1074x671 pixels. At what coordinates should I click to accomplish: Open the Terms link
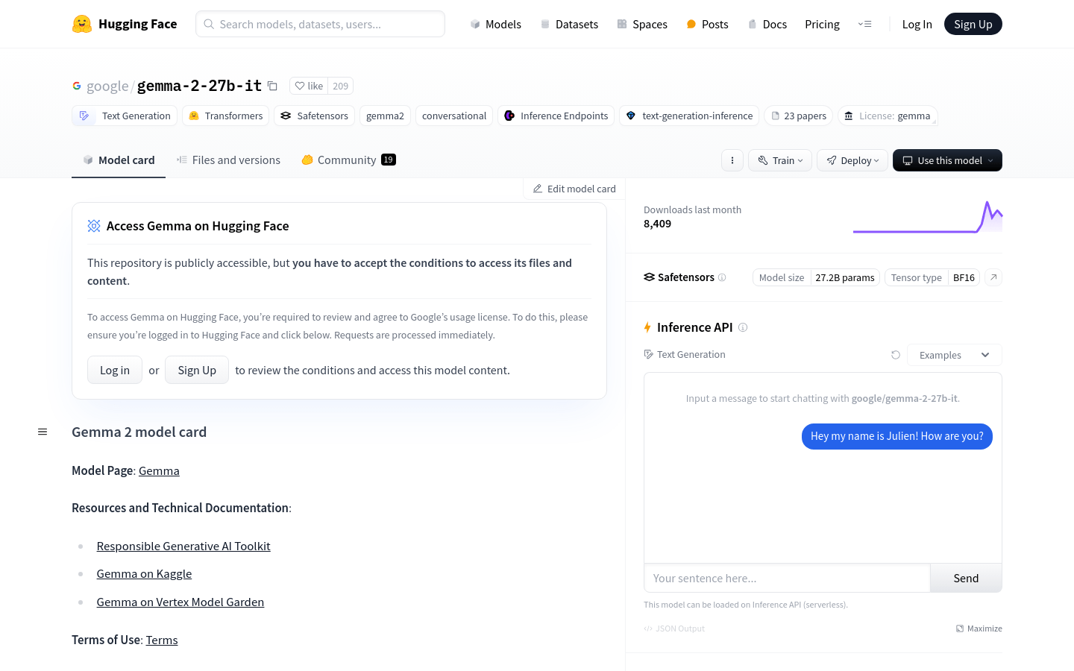[x=162, y=640]
